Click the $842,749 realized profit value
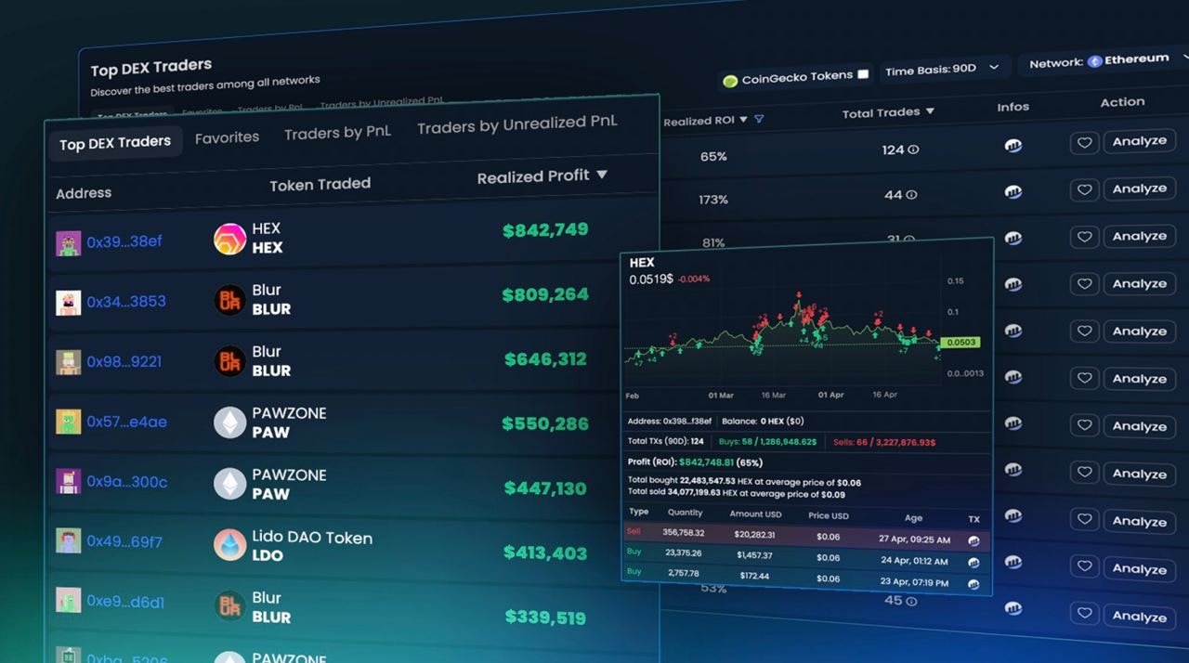1189x663 pixels. click(545, 230)
